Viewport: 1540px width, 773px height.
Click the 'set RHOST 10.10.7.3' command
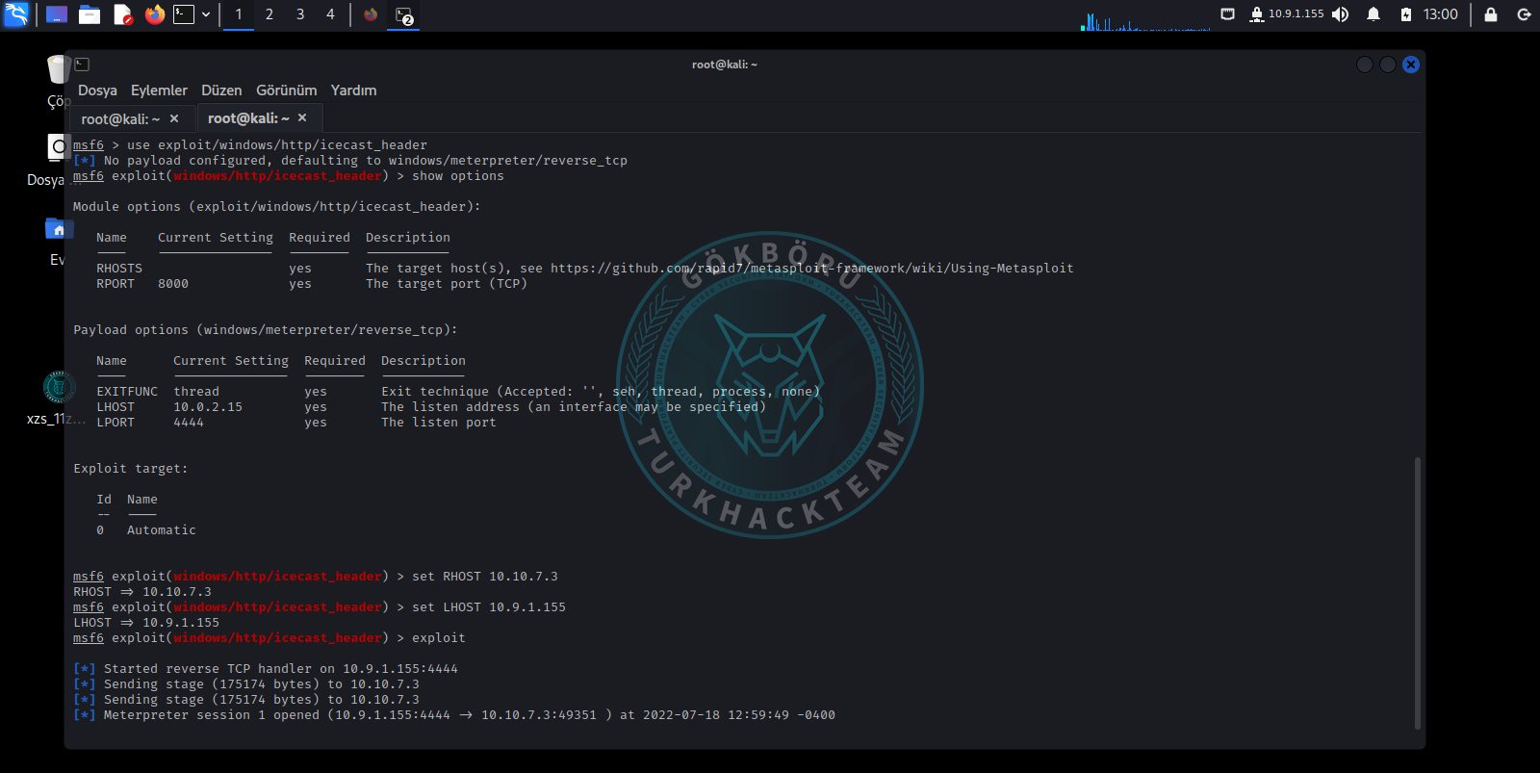point(485,577)
